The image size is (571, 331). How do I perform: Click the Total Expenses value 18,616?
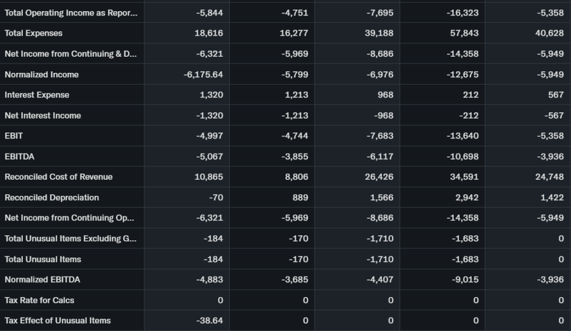(210, 33)
